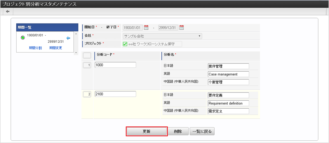The width and height of the screenshot is (329, 143).
Task: Toggle the select-all checkbox in header row
Action: tap(87, 56)
